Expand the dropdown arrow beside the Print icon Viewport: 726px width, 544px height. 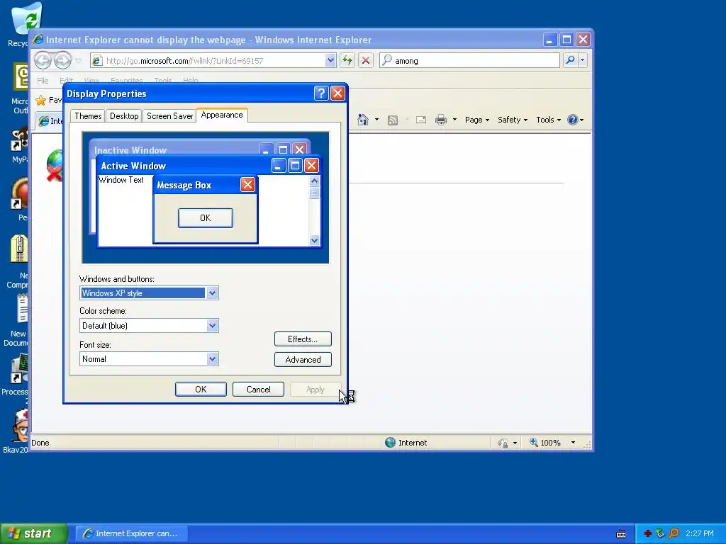(454, 120)
